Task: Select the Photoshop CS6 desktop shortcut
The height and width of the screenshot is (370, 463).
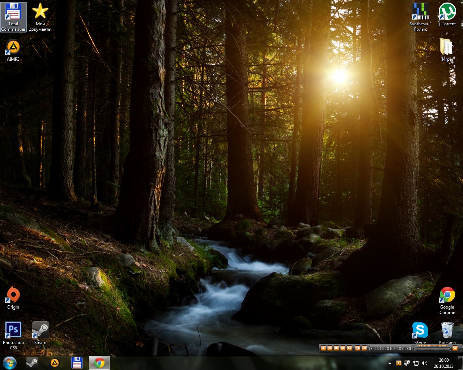Action: tap(13, 335)
